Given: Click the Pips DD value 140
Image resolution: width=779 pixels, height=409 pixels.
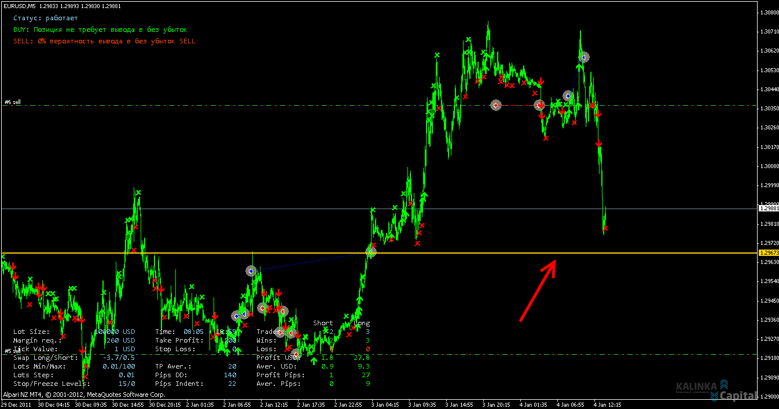Looking at the screenshot, I should pos(230,375).
